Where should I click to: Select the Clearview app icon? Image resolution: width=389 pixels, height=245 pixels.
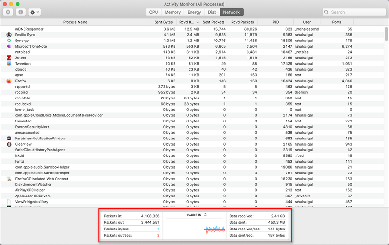tap(9, 144)
